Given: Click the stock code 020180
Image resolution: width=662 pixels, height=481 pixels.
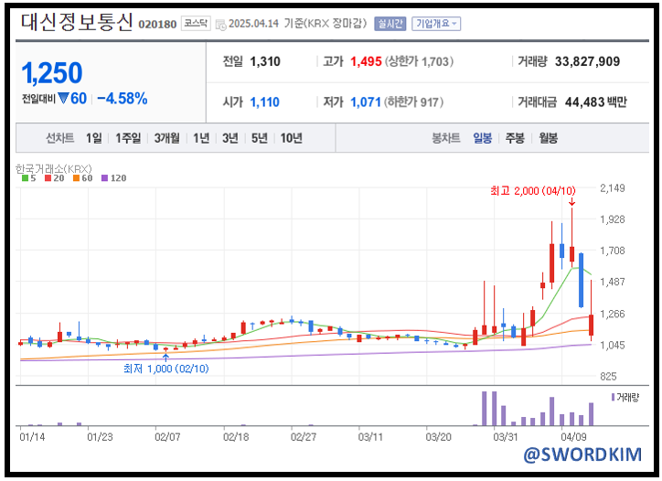Looking at the screenshot, I should [x=157, y=25].
